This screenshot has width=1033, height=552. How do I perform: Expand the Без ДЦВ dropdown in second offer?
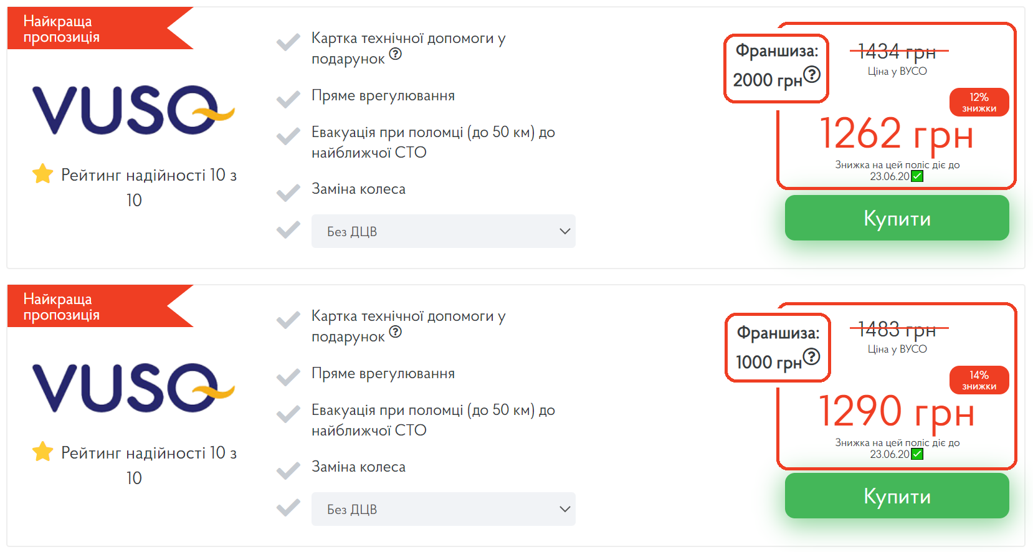point(443,509)
